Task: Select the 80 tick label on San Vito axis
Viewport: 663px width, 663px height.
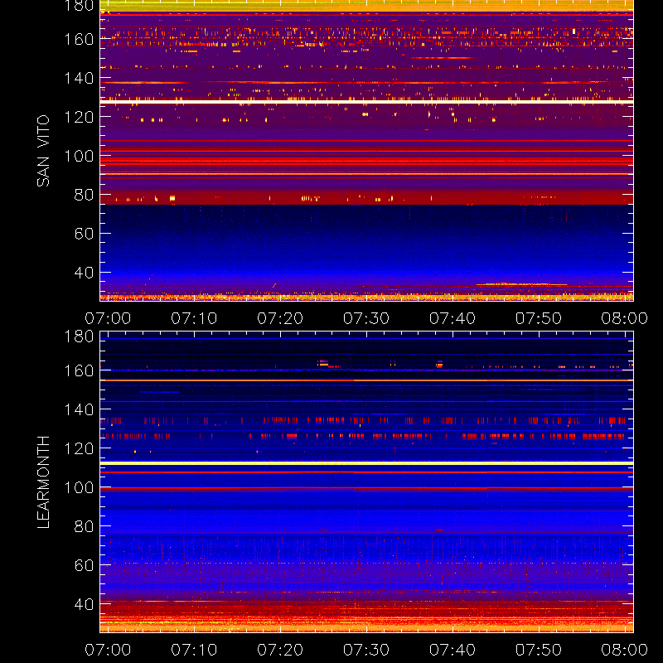Action: 84,195
